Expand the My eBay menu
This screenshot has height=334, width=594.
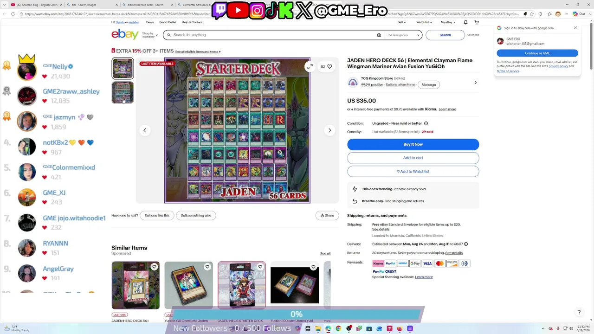tap(448, 22)
